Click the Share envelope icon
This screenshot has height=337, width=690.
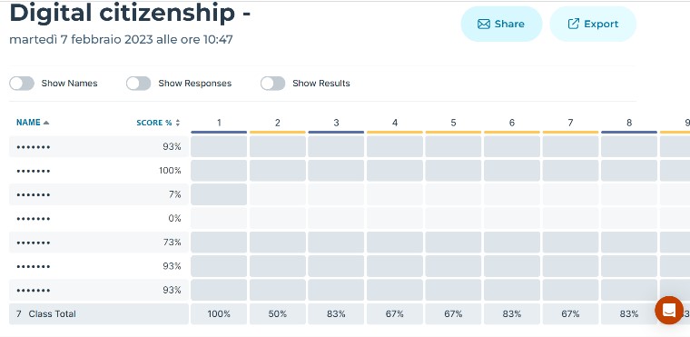pos(484,25)
